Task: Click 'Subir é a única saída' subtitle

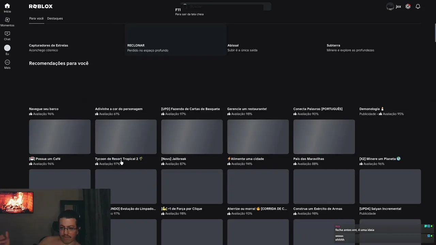Action: [243, 50]
